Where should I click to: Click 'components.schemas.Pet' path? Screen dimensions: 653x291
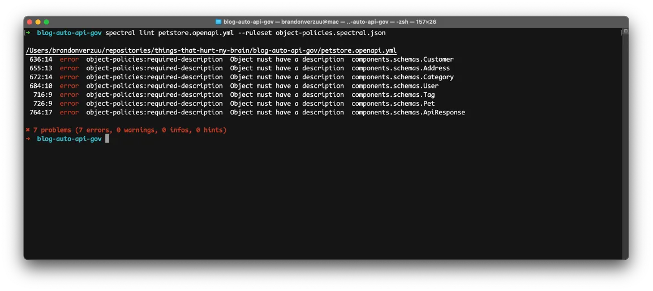(393, 104)
